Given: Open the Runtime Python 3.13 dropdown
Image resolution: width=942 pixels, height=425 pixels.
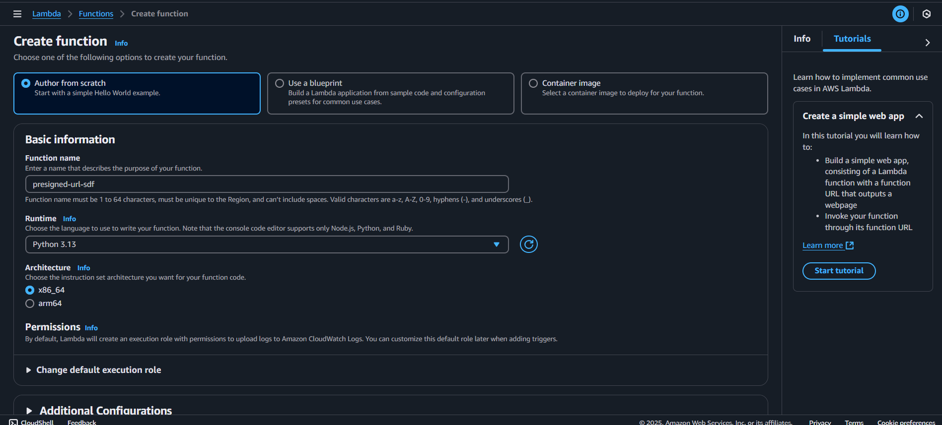Looking at the screenshot, I should (267, 244).
